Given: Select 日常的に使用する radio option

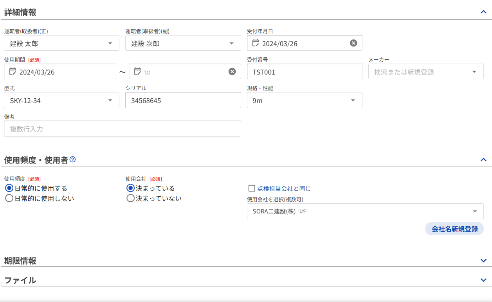Looking at the screenshot, I should coord(9,188).
